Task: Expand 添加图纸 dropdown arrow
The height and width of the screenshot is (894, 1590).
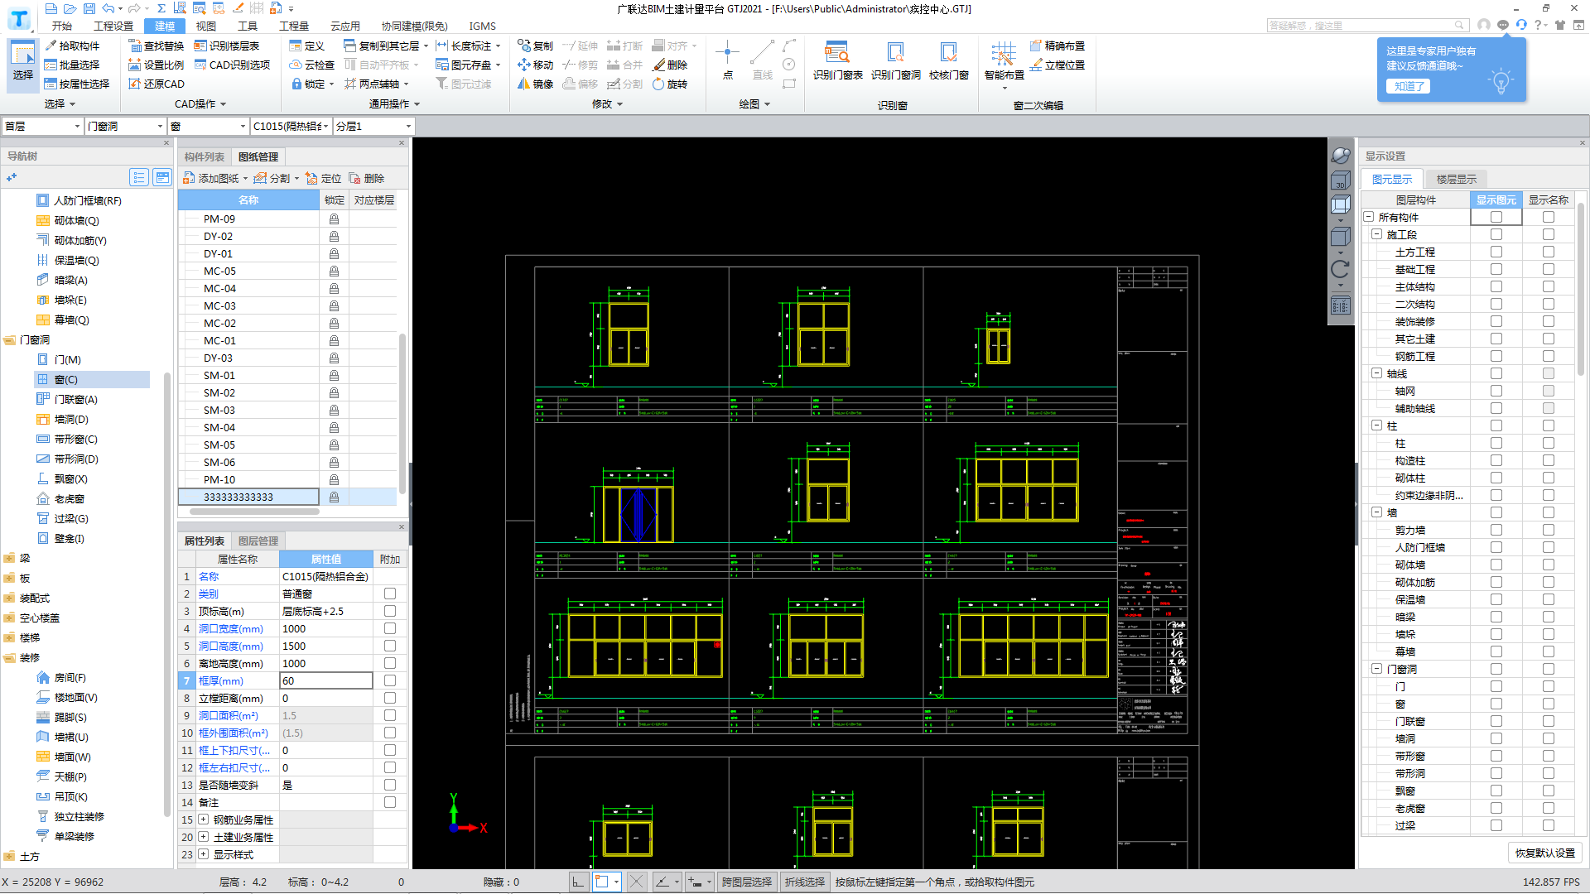Action: tap(245, 179)
